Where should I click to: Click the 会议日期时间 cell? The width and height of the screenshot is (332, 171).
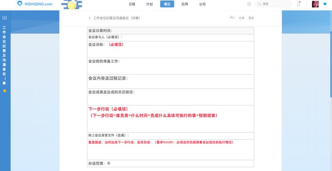click(171, 31)
